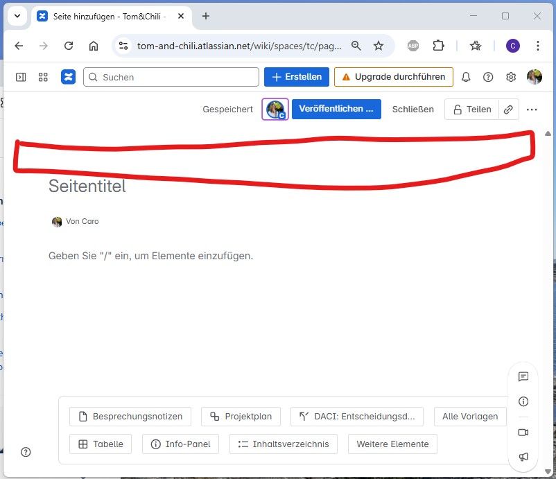556x479 pixels.
Task: Click the browser forward arrow
Action: click(43, 46)
